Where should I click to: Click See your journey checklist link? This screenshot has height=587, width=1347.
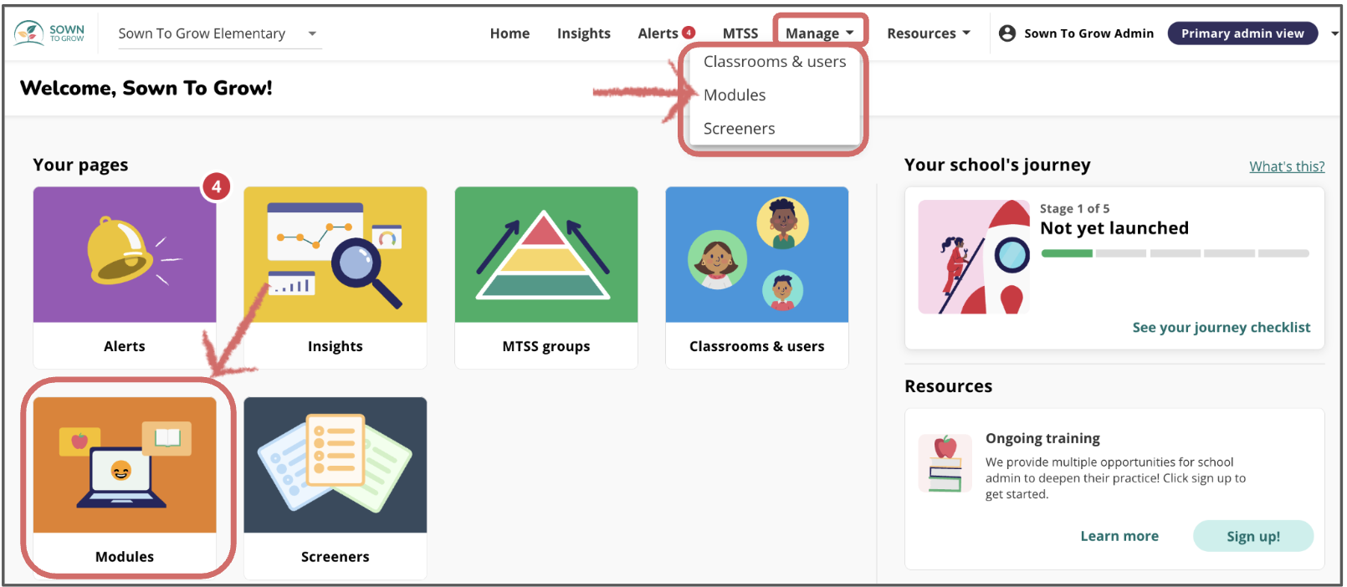point(1221,328)
